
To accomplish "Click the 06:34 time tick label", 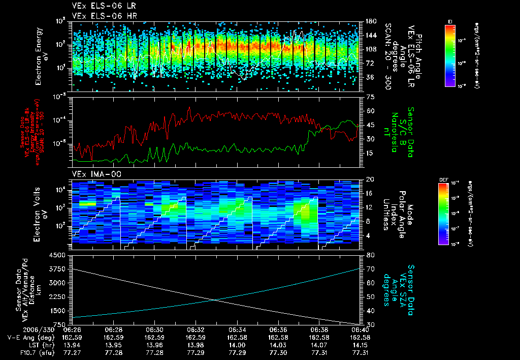I will point(237,330).
